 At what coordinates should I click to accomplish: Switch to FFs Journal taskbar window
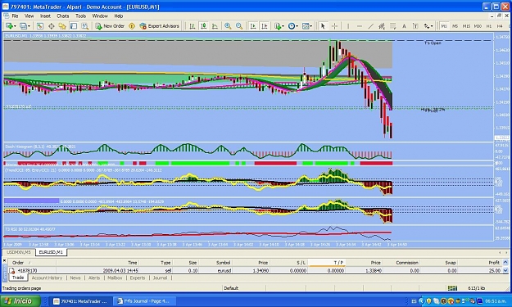pyautogui.click(x=145, y=301)
